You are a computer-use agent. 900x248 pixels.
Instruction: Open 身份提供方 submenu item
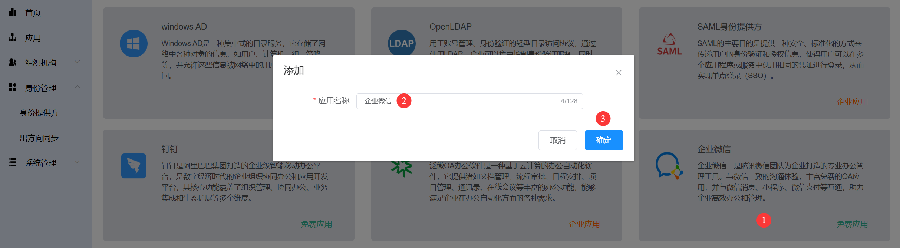39,113
